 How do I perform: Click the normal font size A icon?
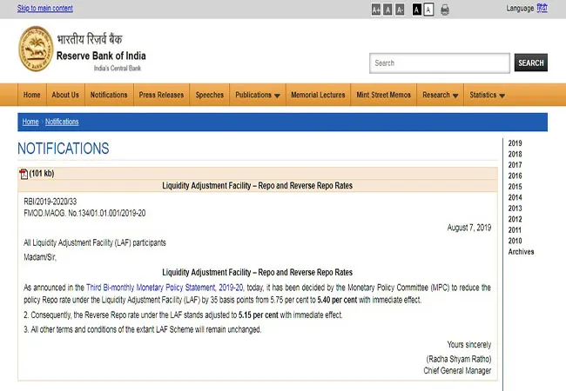click(388, 10)
